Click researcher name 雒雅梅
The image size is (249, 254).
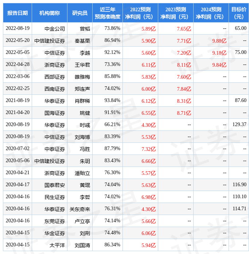[x=82, y=77]
